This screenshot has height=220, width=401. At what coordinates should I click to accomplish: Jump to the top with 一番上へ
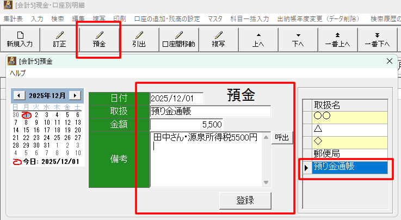click(x=337, y=39)
